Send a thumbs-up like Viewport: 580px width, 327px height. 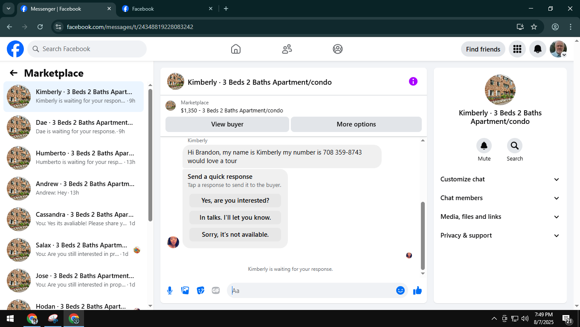click(x=418, y=290)
